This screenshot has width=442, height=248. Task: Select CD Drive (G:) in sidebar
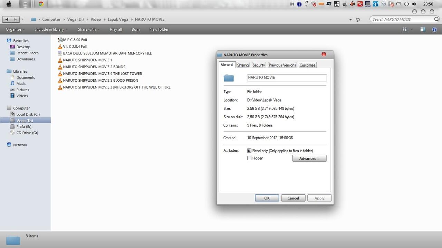tap(27, 133)
